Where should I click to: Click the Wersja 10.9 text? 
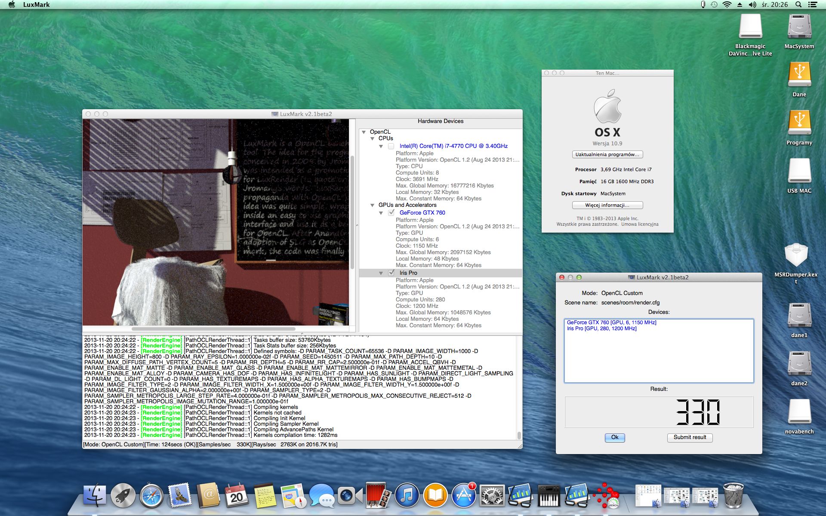tap(607, 144)
